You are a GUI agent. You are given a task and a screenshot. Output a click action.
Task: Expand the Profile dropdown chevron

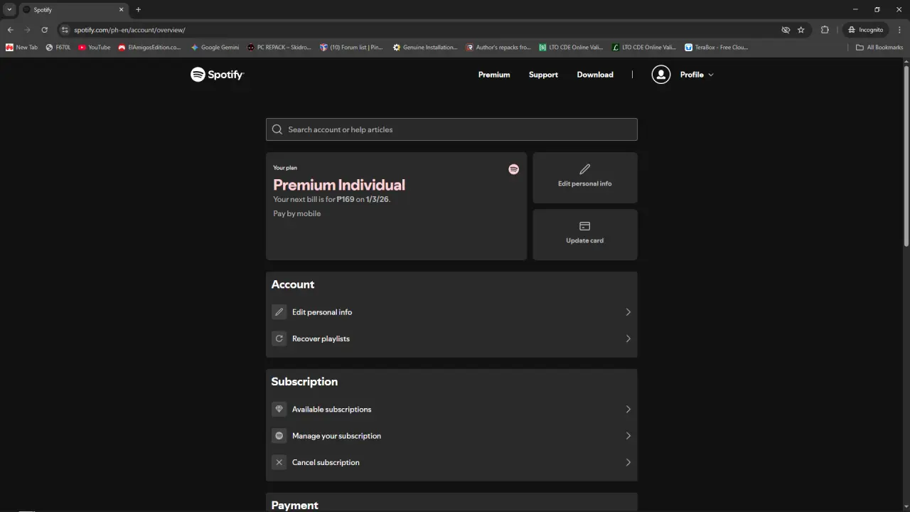(710, 75)
